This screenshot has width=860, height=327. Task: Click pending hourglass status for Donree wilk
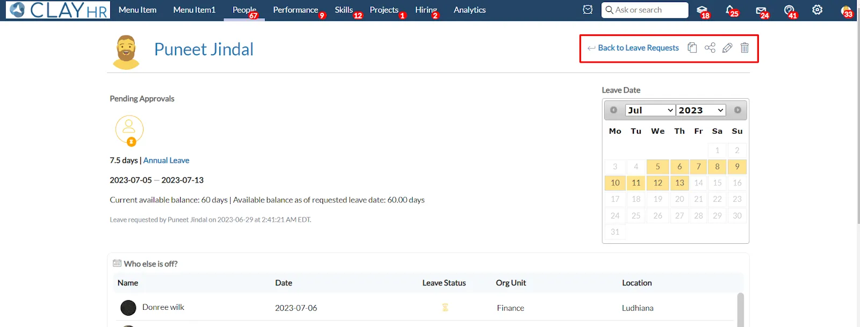coord(445,308)
